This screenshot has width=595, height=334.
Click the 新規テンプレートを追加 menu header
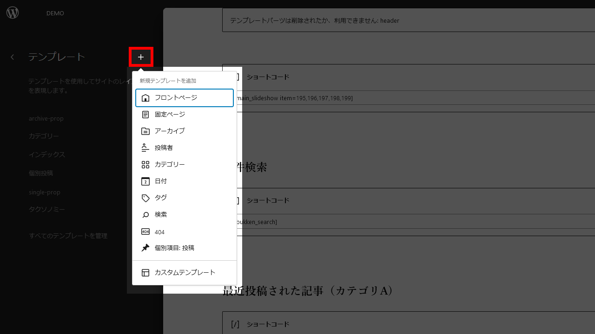pyautogui.click(x=168, y=81)
